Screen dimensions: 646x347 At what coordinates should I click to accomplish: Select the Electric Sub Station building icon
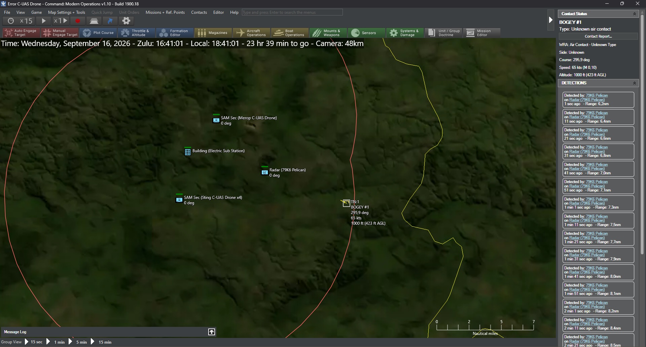pyautogui.click(x=188, y=152)
